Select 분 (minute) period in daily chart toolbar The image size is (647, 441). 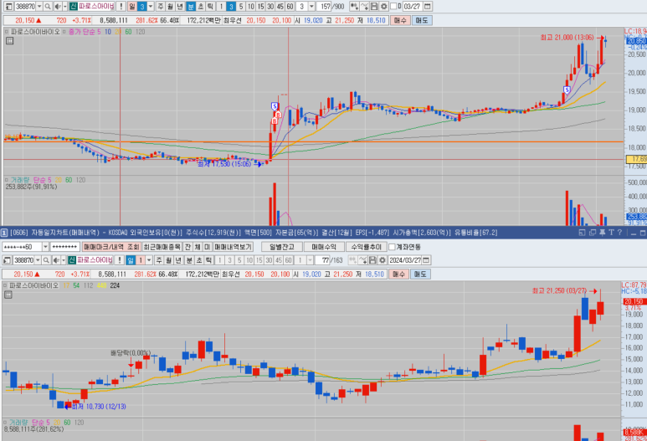[x=189, y=260]
